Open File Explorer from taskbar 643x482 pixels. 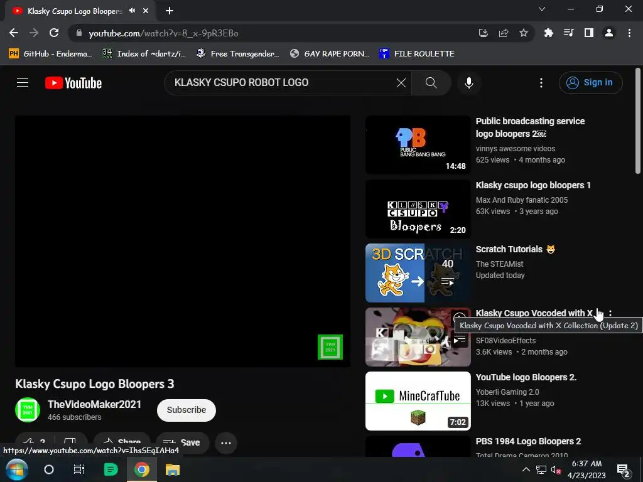[x=173, y=469]
